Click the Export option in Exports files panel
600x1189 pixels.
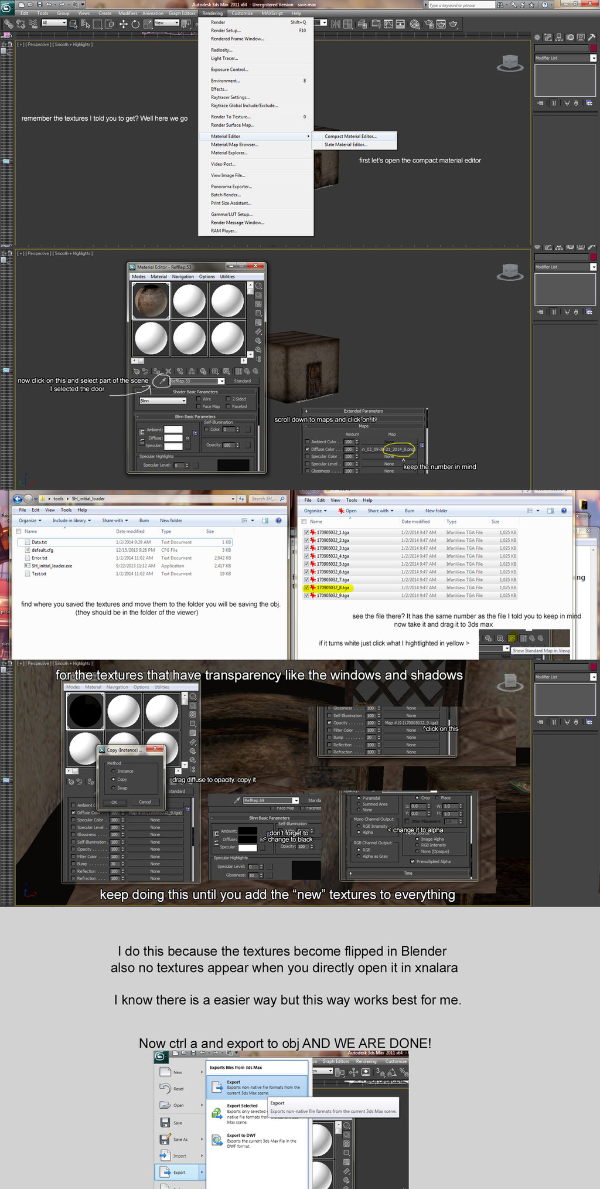(x=258, y=1087)
